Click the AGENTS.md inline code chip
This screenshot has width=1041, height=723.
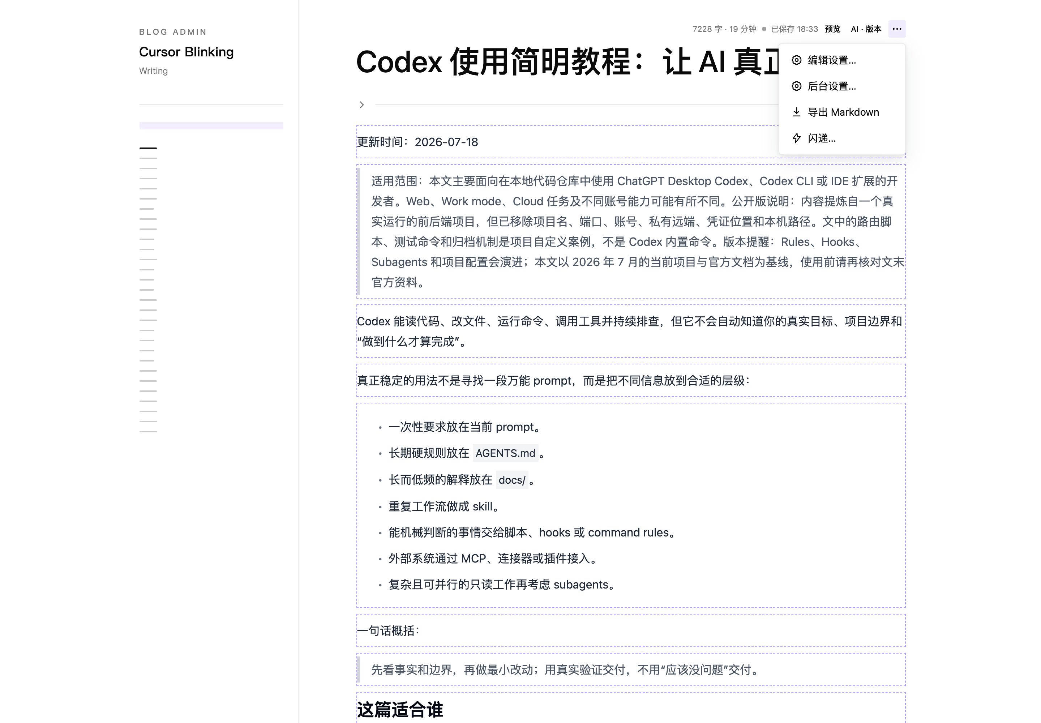tap(505, 453)
